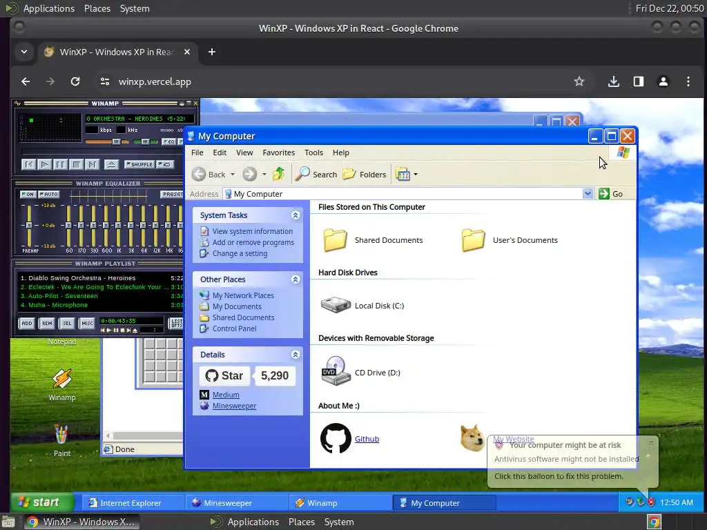Screen dimensions: 707x530
Task: Toggle AUTO in Winamp equalizer
Action: coord(49,194)
